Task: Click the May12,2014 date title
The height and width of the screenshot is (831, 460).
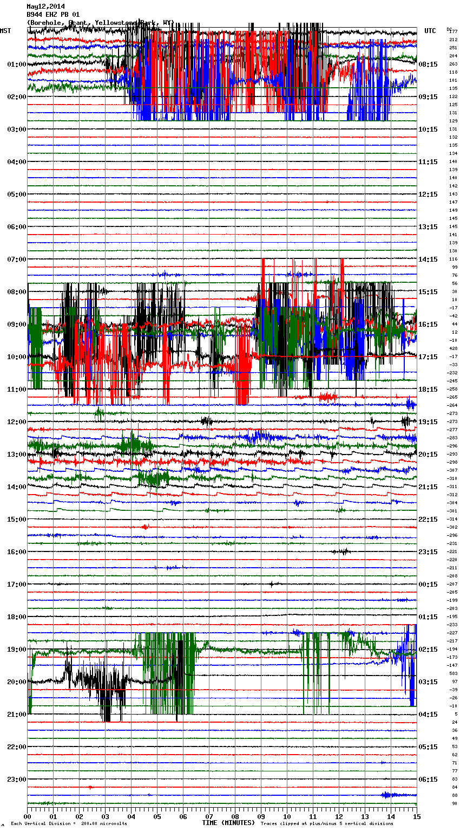Action: click(x=45, y=7)
